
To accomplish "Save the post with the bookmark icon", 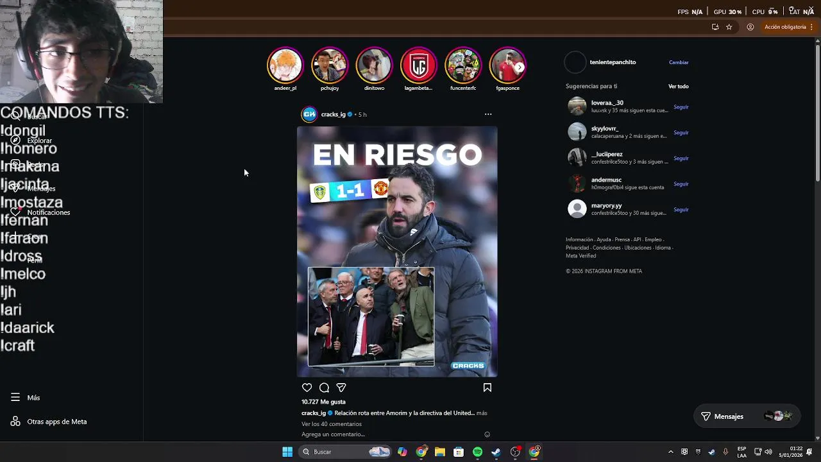I will point(487,388).
